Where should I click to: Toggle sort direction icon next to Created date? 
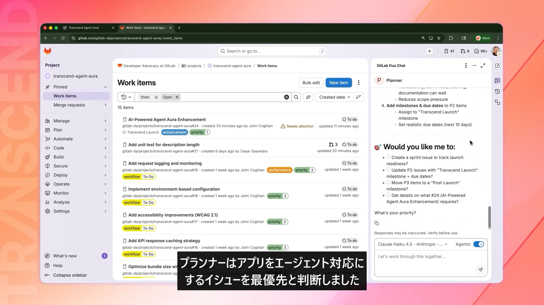point(359,97)
